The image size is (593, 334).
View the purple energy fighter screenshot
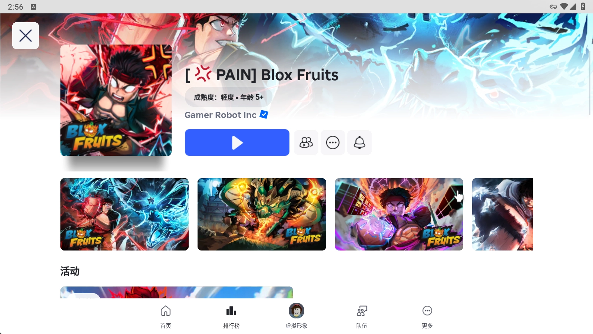coord(399,214)
